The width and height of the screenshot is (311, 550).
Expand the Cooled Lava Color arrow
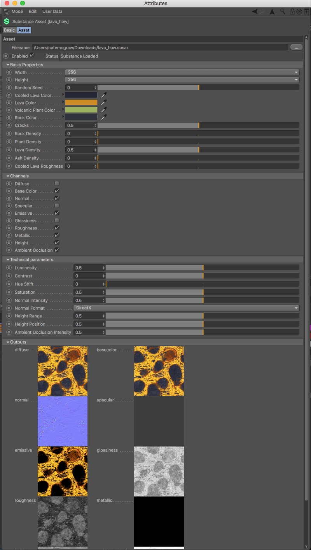[x=63, y=95]
